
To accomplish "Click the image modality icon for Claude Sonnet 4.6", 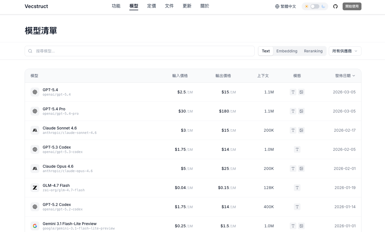I will pos(301,130).
